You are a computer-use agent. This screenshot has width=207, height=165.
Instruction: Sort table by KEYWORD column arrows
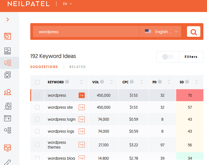pos(81,82)
